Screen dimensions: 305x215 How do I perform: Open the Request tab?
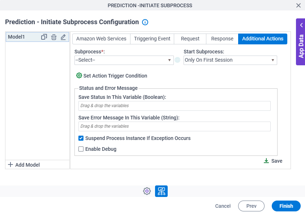(190, 39)
